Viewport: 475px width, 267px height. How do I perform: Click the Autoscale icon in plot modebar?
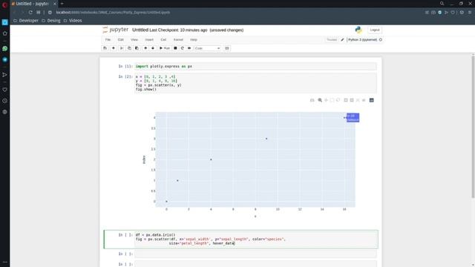coord(358,100)
